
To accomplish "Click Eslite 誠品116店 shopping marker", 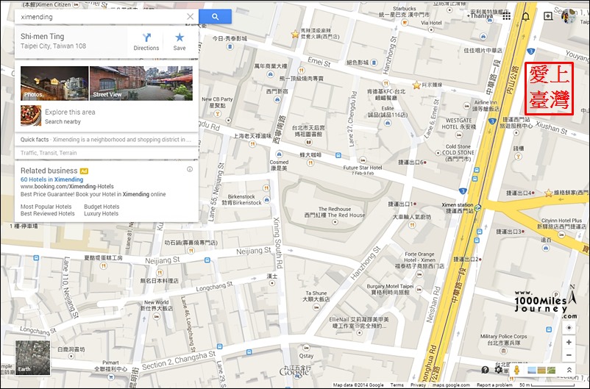I will [387, 123].
